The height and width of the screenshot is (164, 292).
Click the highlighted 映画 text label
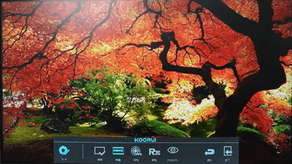point(118,159)
